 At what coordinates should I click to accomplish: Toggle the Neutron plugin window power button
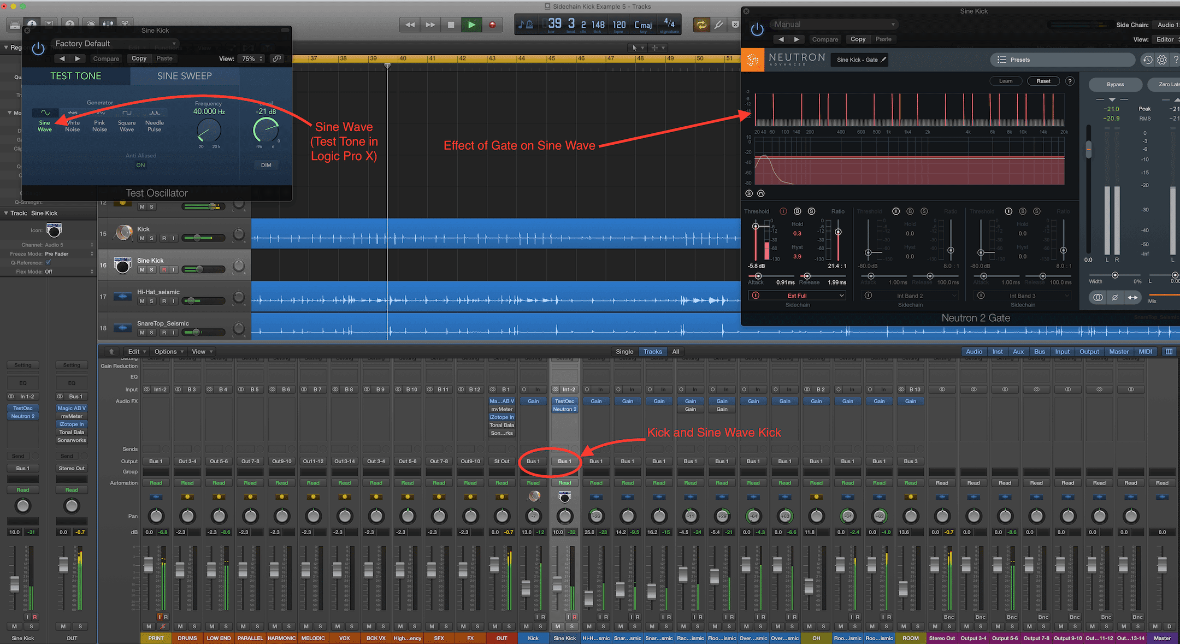(757, 29)
